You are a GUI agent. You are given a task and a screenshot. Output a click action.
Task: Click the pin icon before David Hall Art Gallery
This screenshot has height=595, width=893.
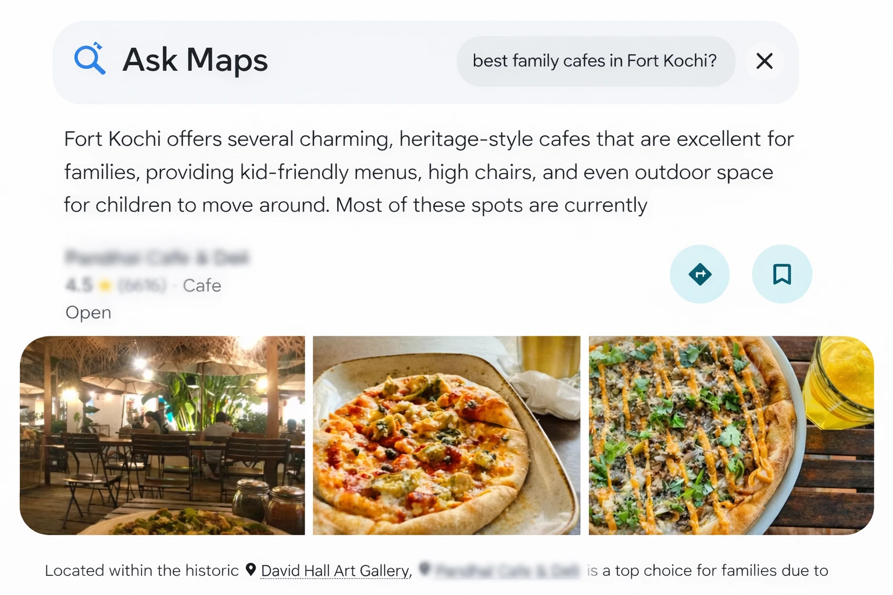point(251,569)
